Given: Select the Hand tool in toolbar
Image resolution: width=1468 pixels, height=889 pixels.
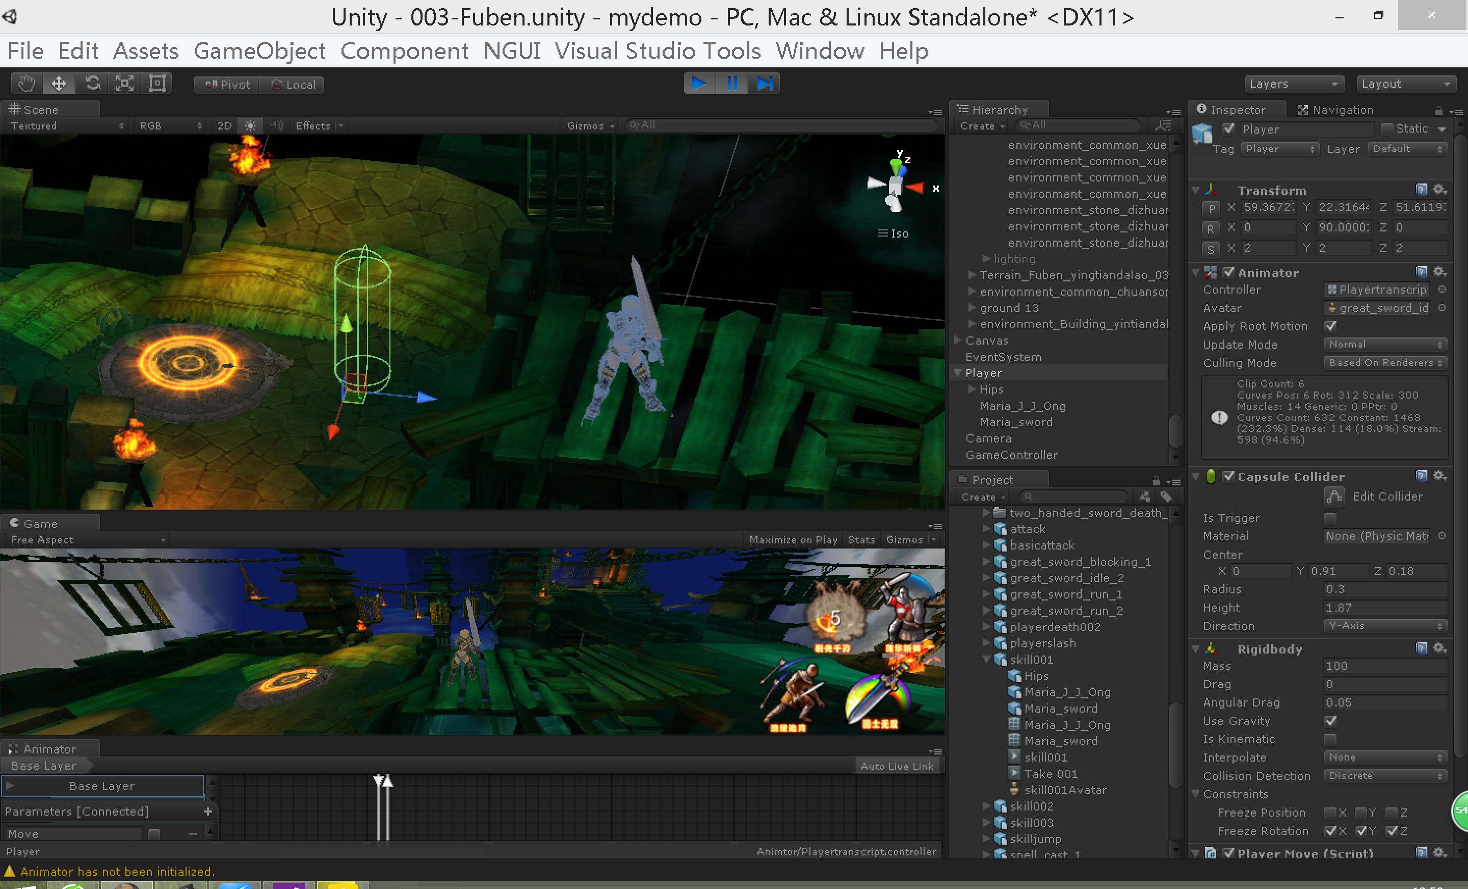Looking at the screenshot, I should 27,84.
